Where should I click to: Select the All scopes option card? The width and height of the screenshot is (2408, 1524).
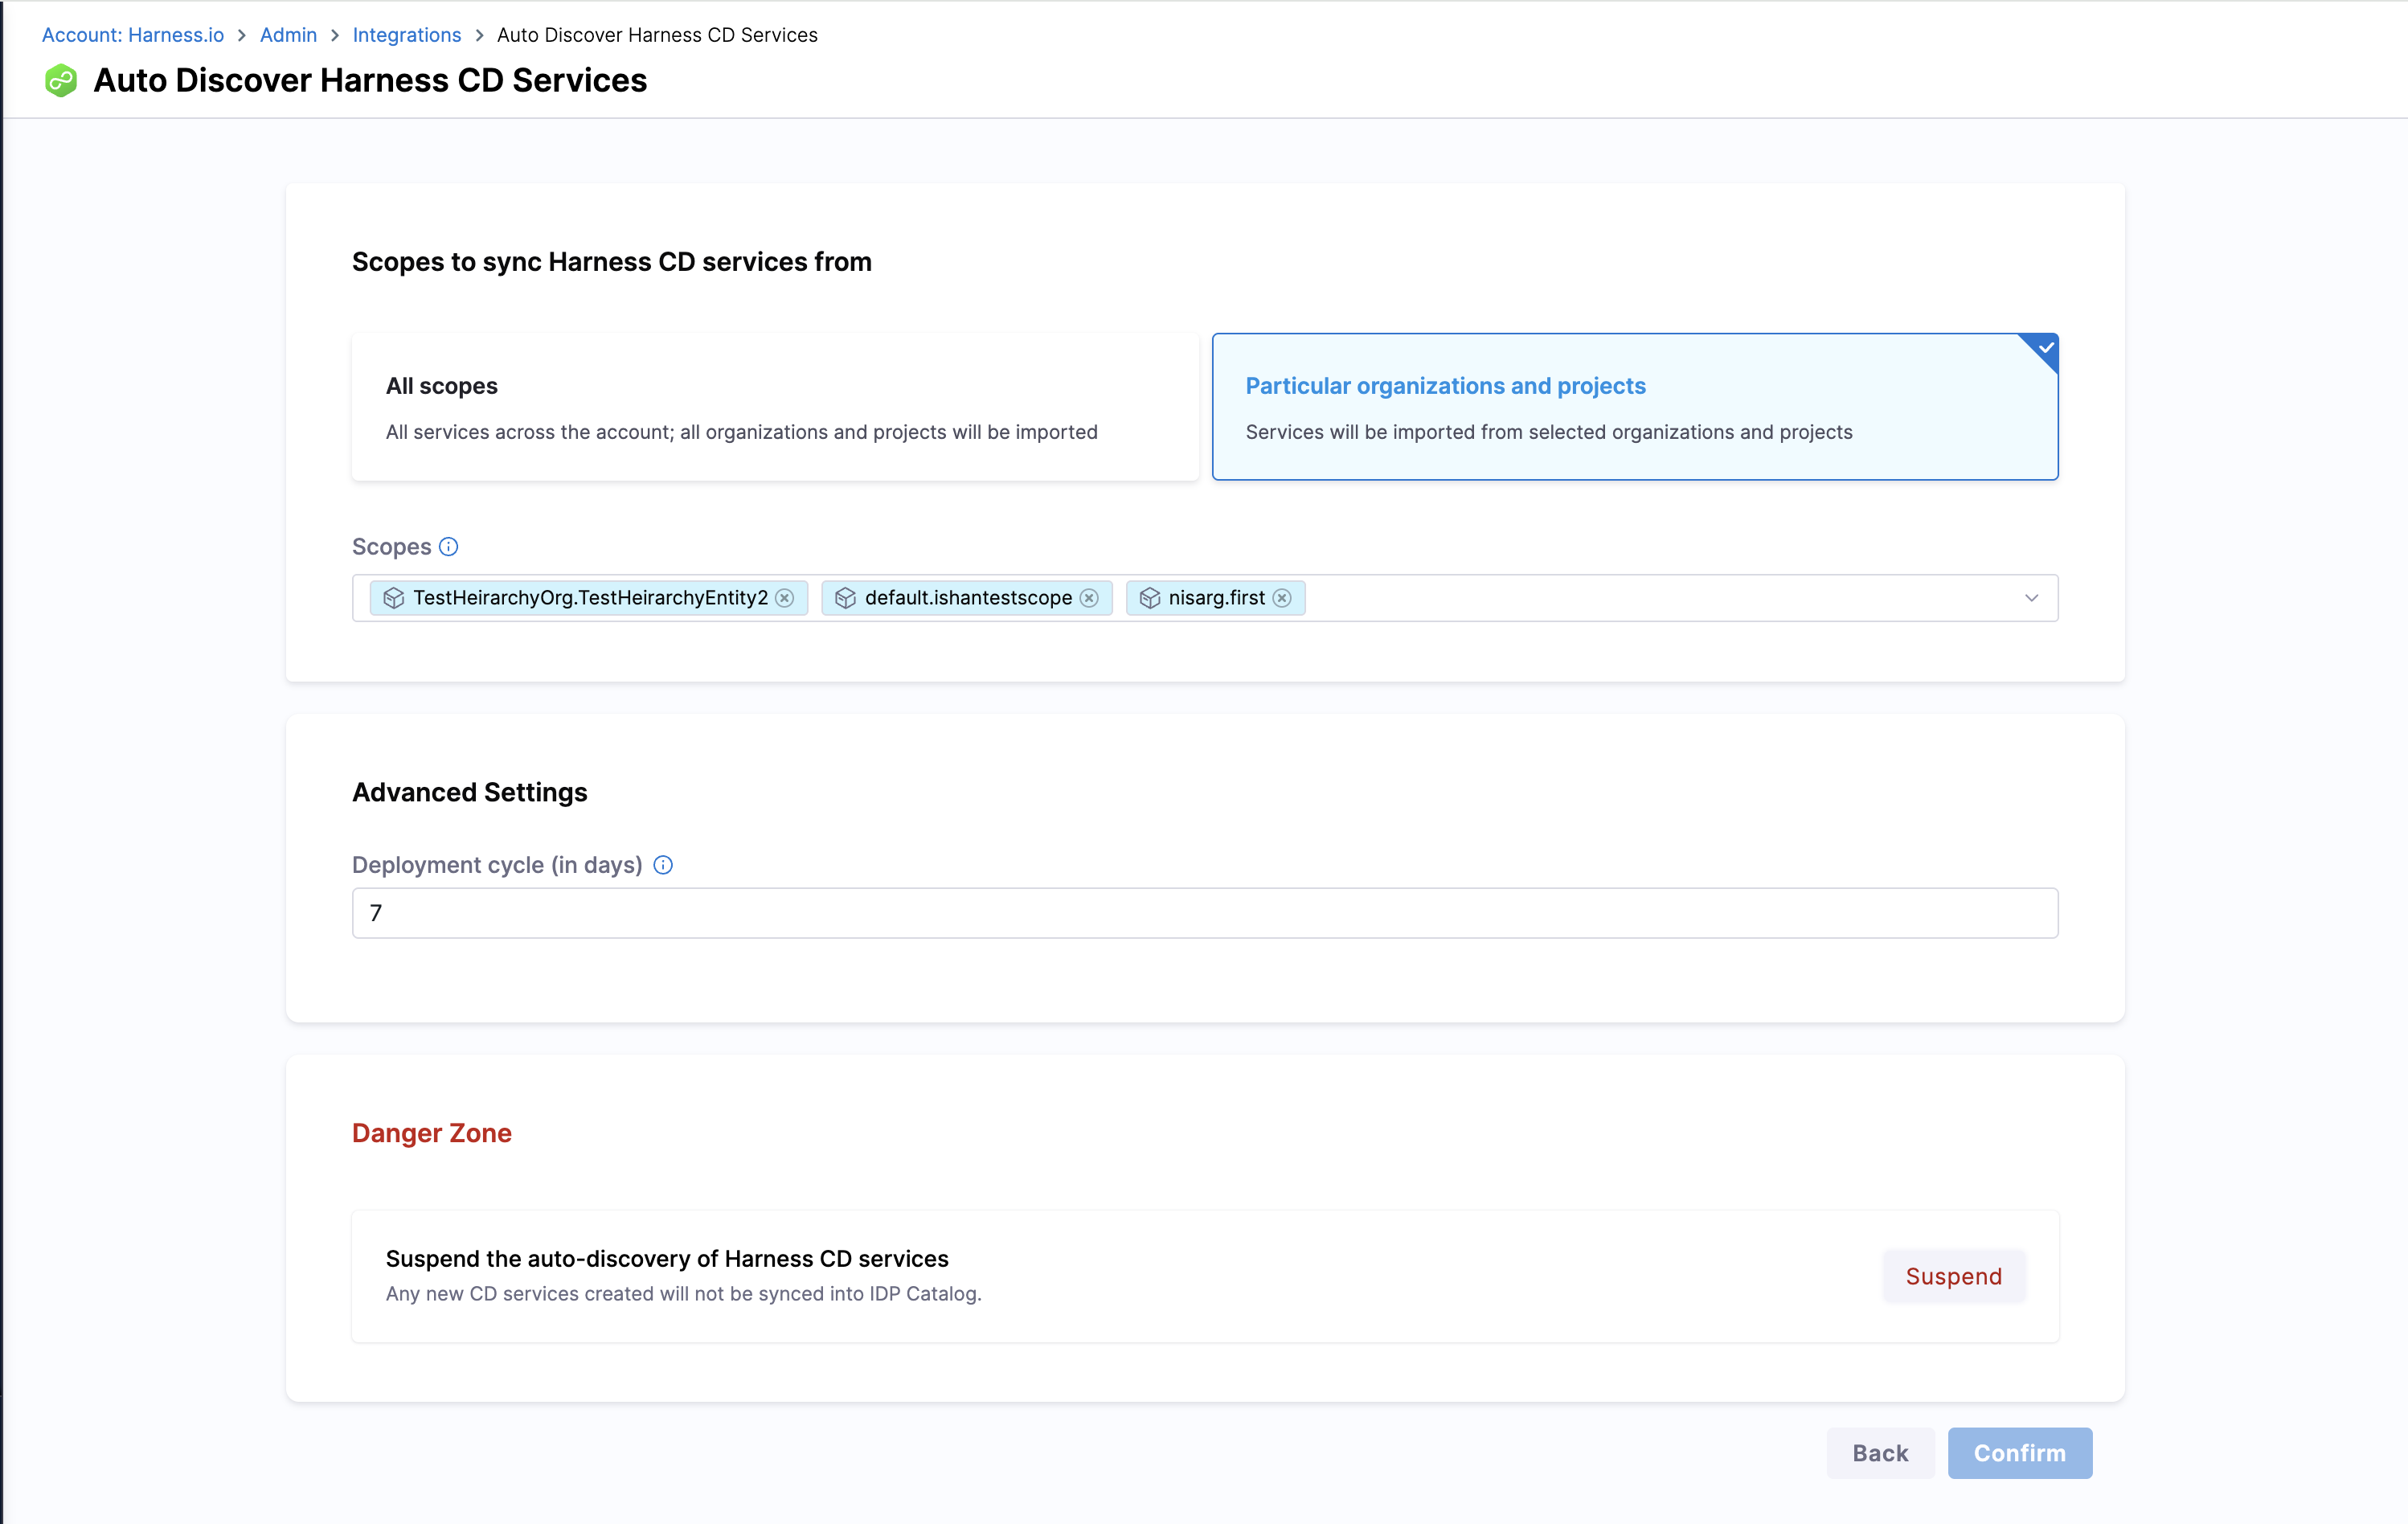pos(775,407)
